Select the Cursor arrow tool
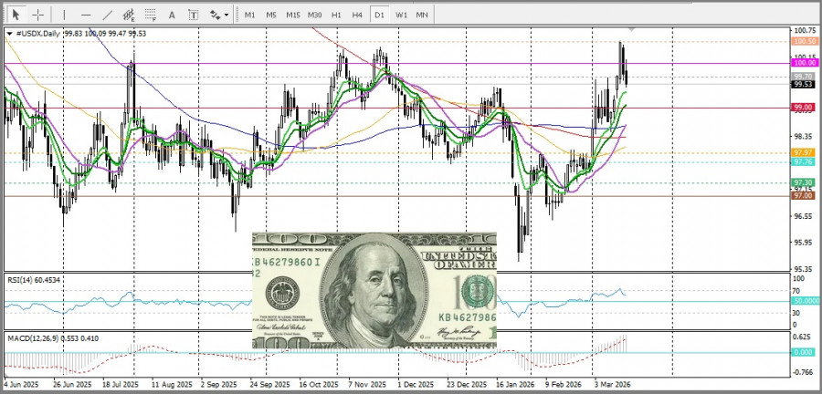 click(x=16, y=15)
